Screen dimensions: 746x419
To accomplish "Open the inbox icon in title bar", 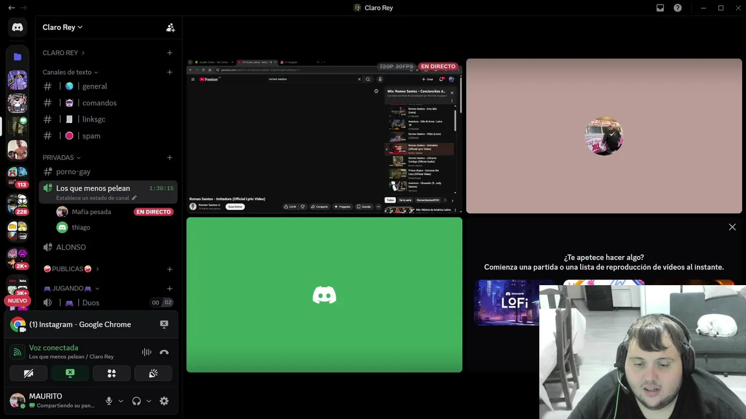I will coord(660,8).
